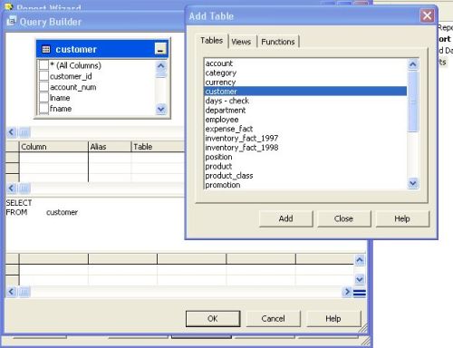
Task: Click down arrow of results pane scrollbar
Action: coord(360,279)
